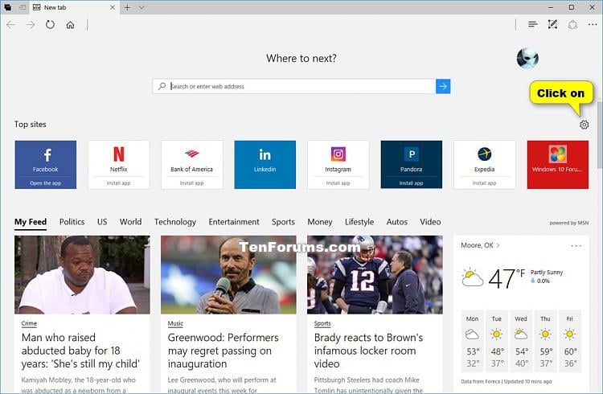Switch to the Autos feed tab
Image resolution: width=603 pixels, height=394 pixels.
tap(397, 222)
